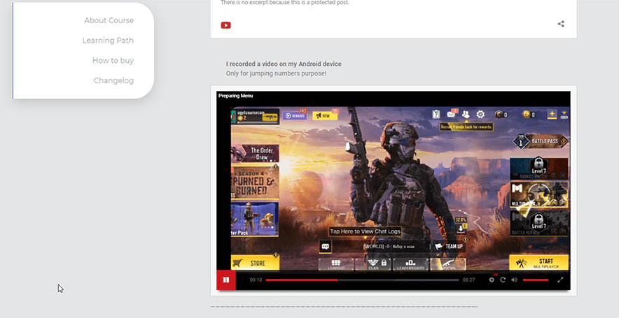Click the in-game friends icon
Viewport: 619px width, 318px height.
coord(466,114)
